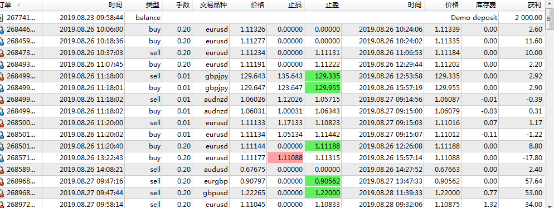The height and width of the screenshot is (208, 554).
Task: Click the vertical scrollbar thumb
Action: [x=550, y=19]
